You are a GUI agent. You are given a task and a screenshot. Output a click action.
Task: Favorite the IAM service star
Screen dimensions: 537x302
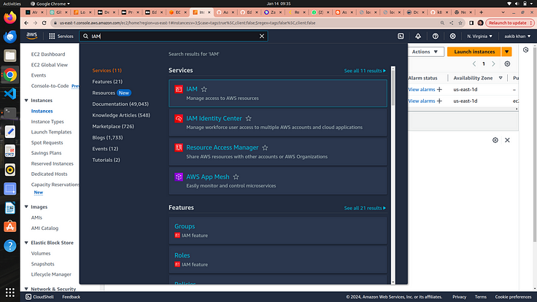click(x=204, y=90)
